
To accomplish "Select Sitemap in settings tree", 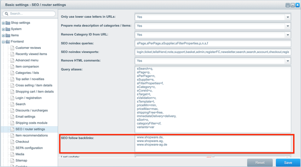I will point(21,161).
